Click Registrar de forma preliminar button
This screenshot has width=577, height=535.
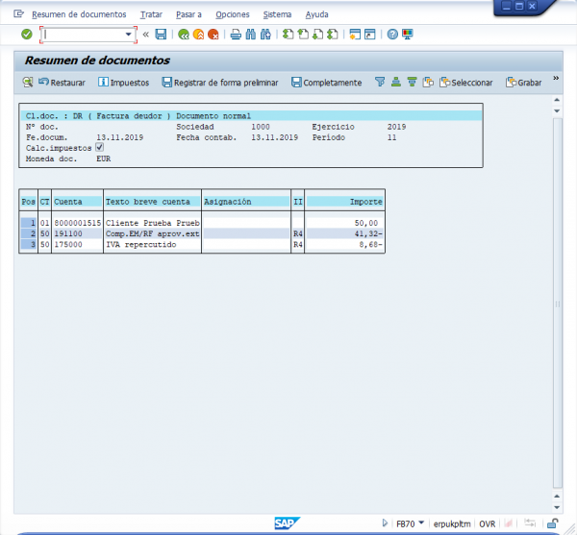click(x=220, y=83)
